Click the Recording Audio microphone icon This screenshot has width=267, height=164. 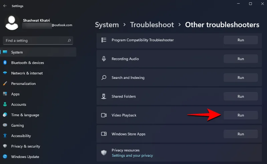click(104, 59)
